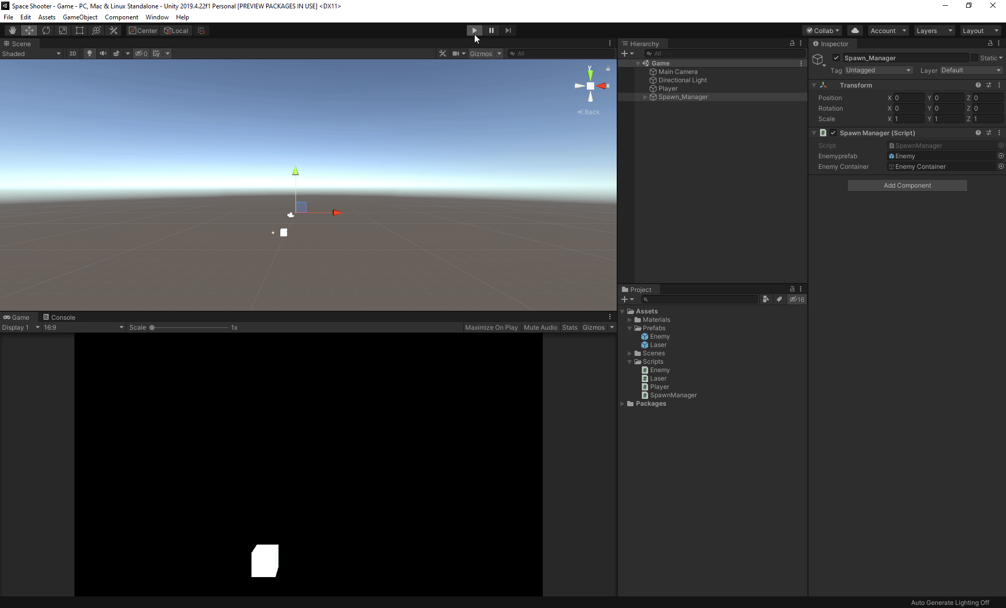This screenshot has width=1006, height=608.
Task: Open the Tag dropdown showing Untagged
Action: coord(878,70)
